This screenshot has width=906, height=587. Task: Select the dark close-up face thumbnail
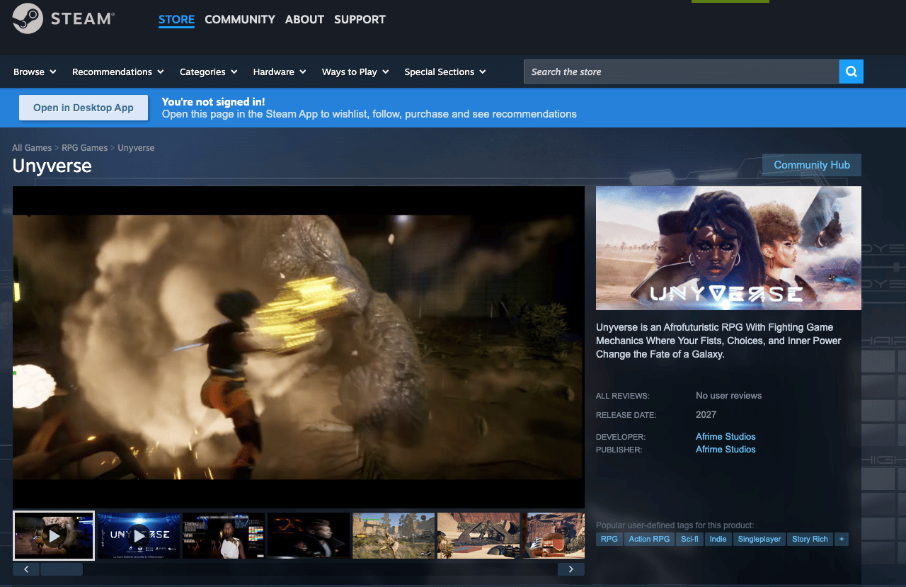(x=309, y=535)
